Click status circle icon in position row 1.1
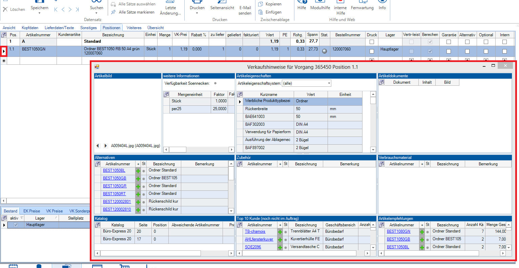This screenshot has height=268, width=519. click(324, 51)
